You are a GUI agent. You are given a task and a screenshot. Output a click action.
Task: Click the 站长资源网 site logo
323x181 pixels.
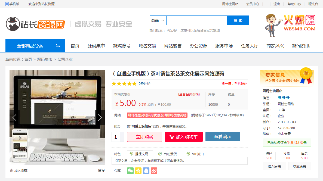35,24
